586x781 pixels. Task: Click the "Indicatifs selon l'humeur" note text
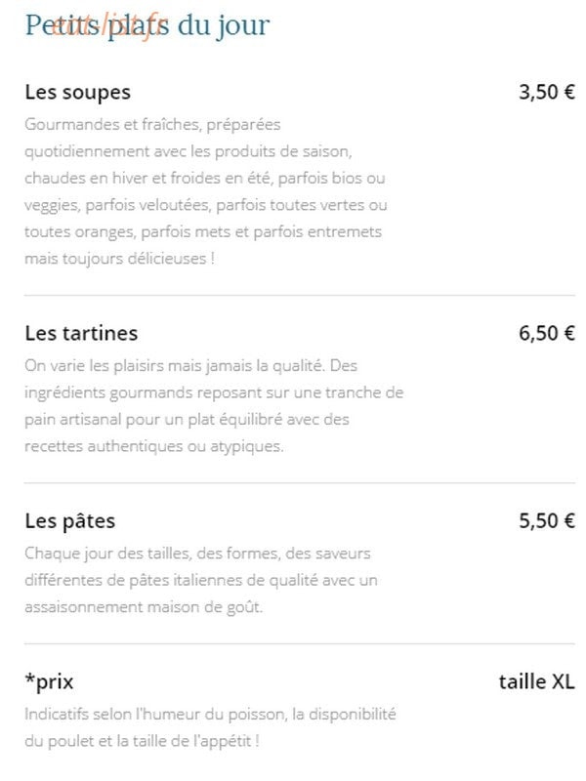click(x=210, y=727)
